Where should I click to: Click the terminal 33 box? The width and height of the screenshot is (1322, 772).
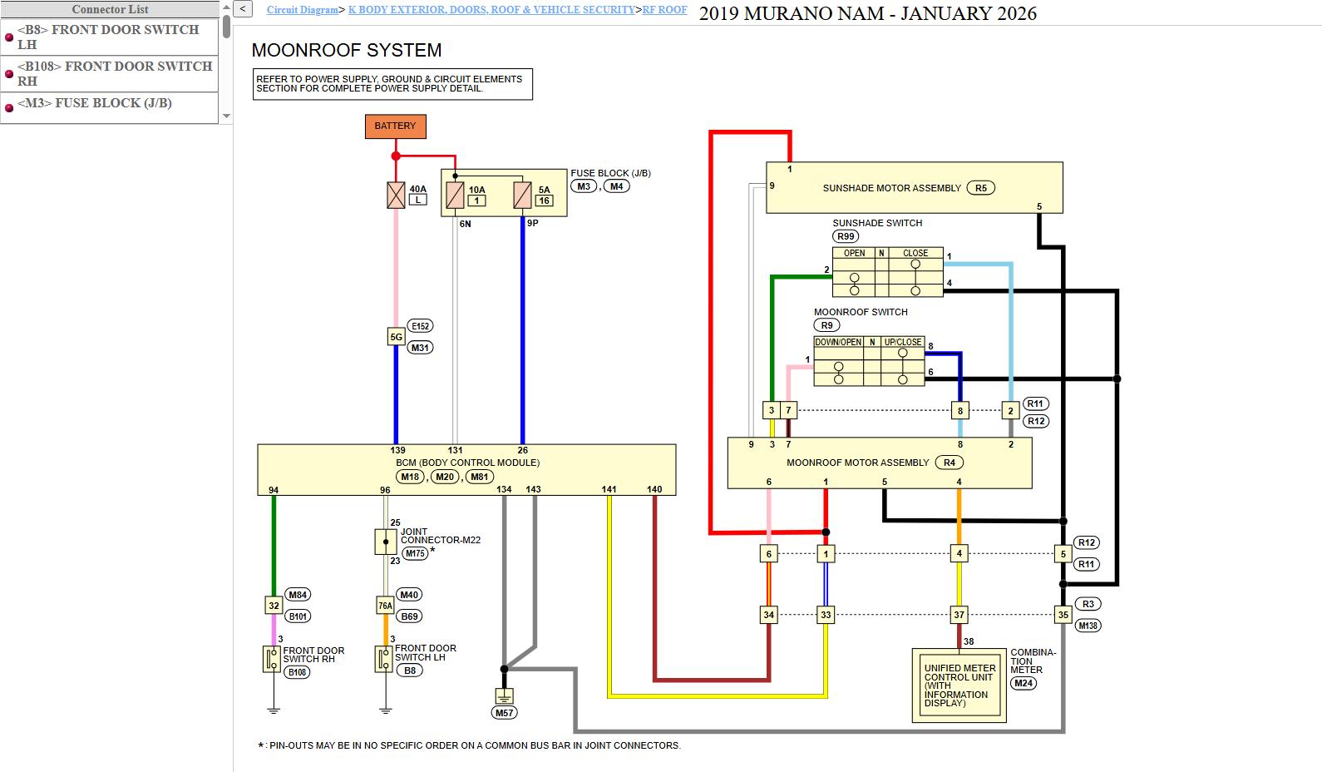(826, 615)
